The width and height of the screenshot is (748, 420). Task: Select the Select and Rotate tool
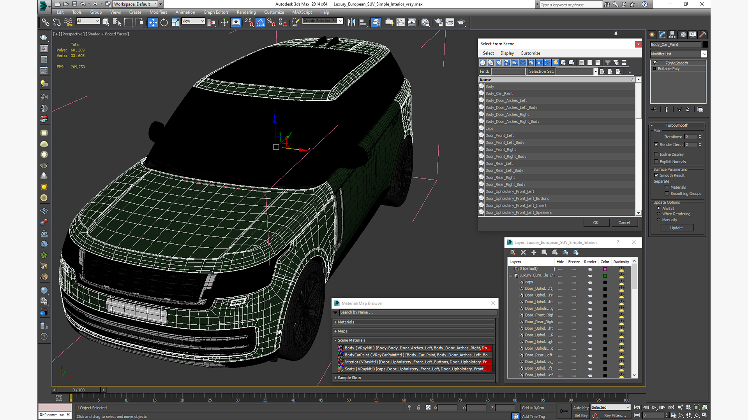pyautogui.click(x=164, y=23)
